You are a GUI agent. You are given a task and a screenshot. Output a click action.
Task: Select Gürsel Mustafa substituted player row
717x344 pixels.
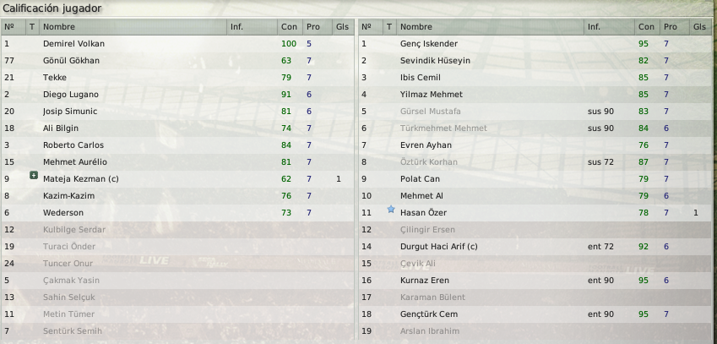pyautogui.click(x=535, y=112)
